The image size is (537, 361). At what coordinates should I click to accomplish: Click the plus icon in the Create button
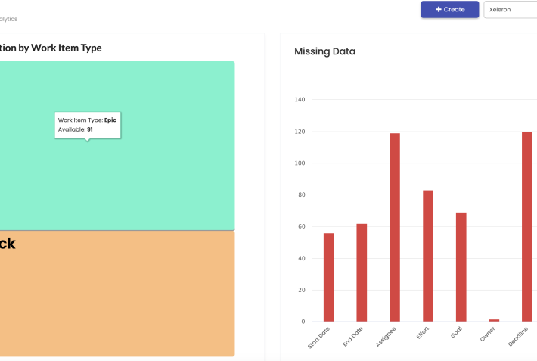click(439, 9)
